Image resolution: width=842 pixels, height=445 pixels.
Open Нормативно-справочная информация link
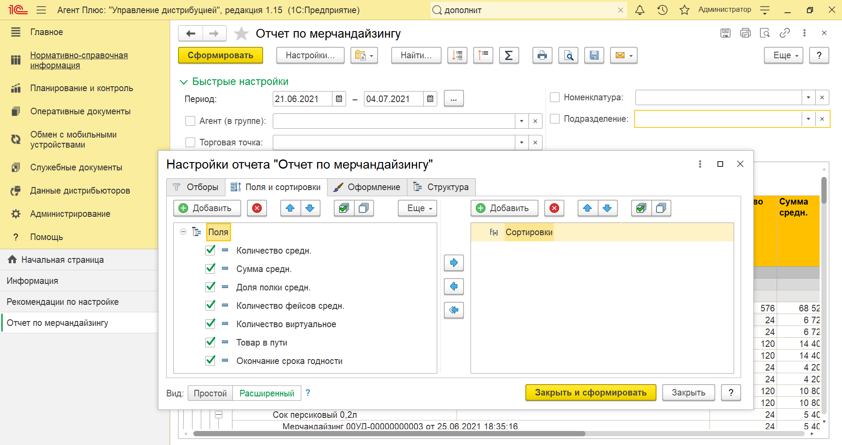[79, 60]
